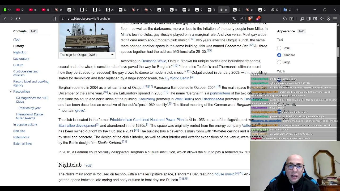Click the page vertical scrollbar thumb
Screen dimensions: 340x191
pyautogui.click(x=338, y=52)
